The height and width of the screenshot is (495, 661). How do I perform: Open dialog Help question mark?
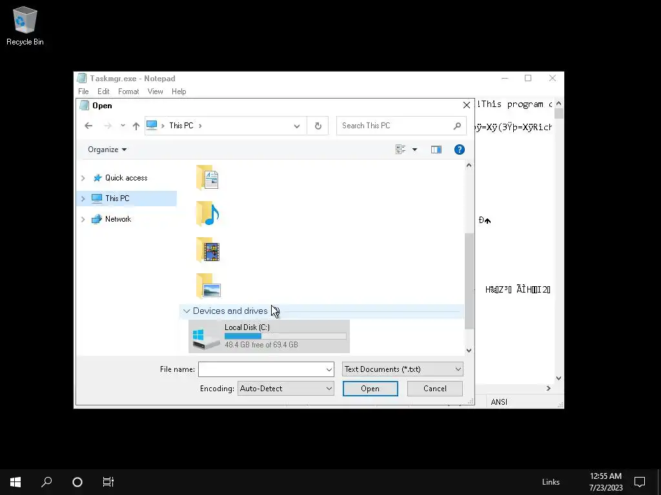click(460, 150)
